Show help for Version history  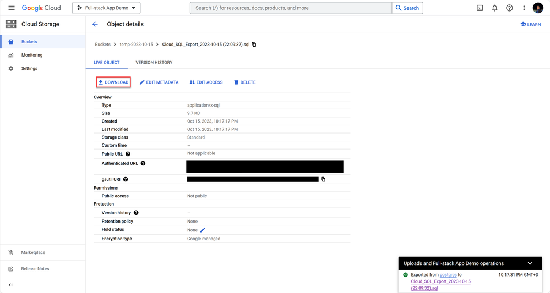[136, 213]
